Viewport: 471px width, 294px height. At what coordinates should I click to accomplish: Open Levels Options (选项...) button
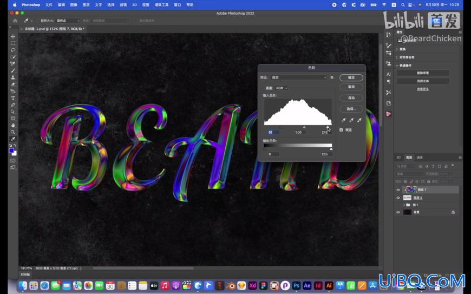click(x=351, y=109)
